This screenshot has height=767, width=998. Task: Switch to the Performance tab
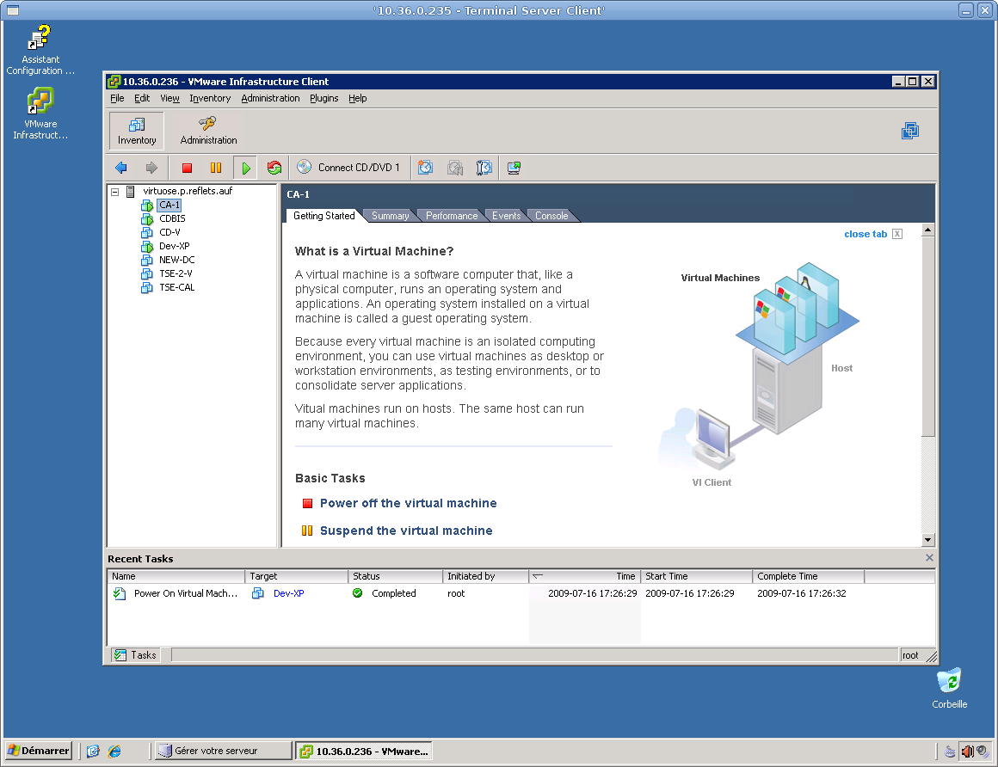[452, 216]
